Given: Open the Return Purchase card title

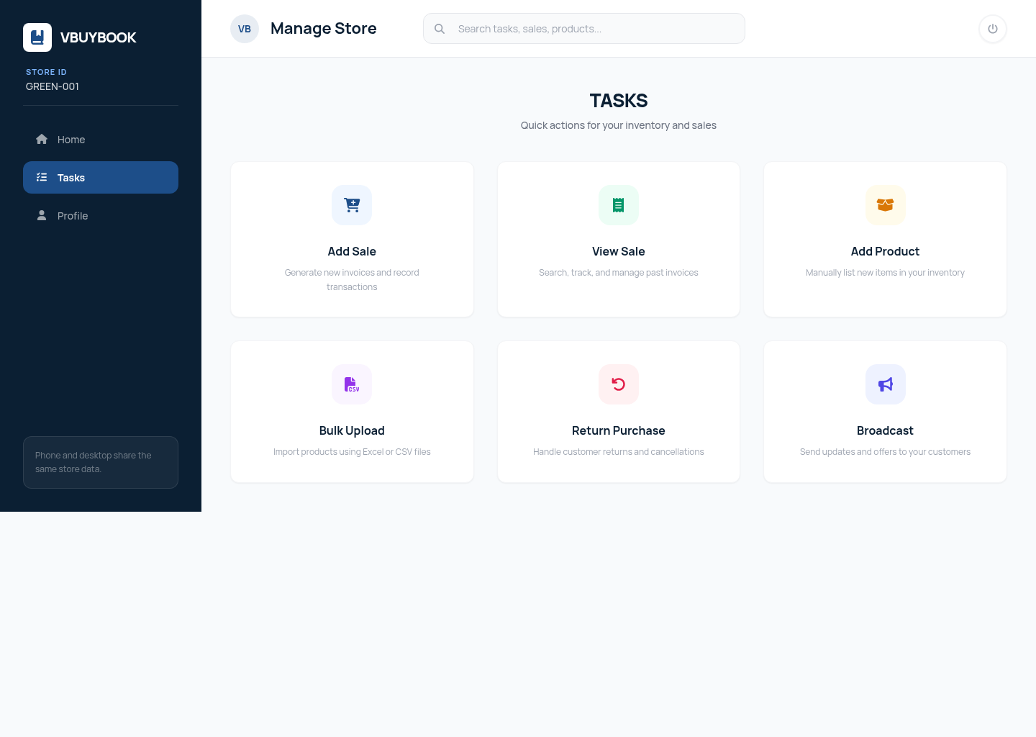Looking at the screenshot, I should tap(619, 430).
